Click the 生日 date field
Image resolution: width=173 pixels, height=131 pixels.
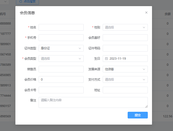click(125, 59)
